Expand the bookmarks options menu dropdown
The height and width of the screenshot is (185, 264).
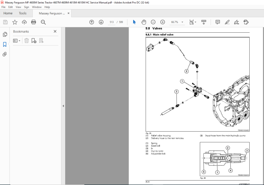[x=17, y=41]
